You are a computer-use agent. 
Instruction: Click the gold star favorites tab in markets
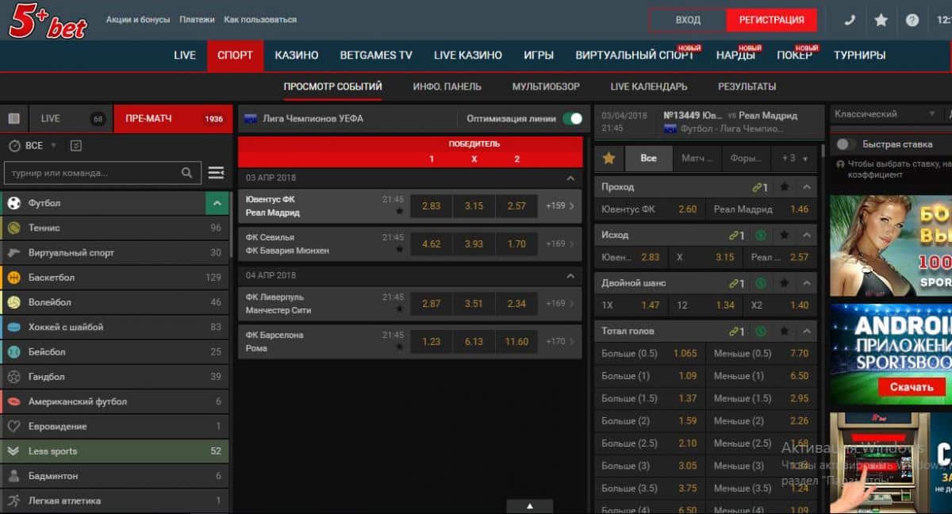(608, 159)
